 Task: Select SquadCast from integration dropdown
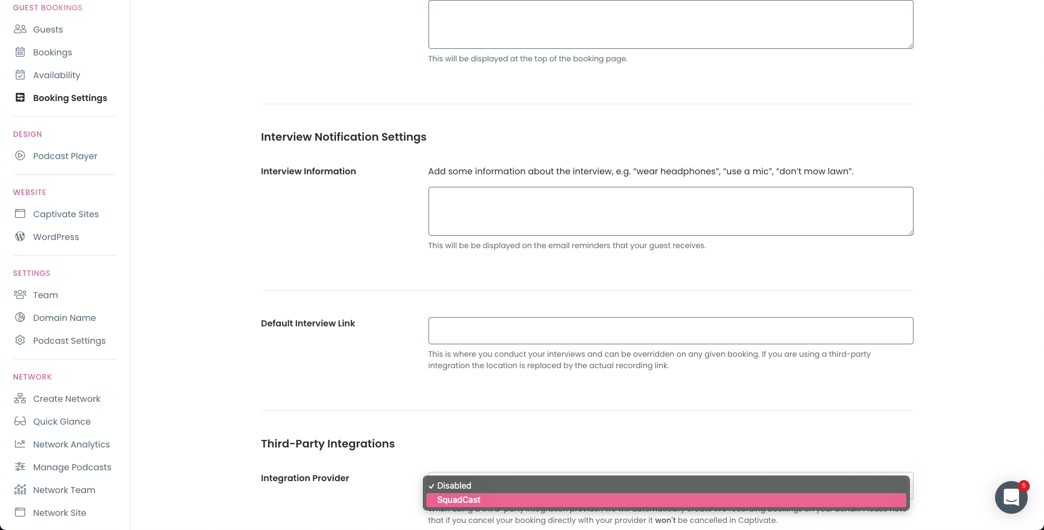click(x=666, y=500)
